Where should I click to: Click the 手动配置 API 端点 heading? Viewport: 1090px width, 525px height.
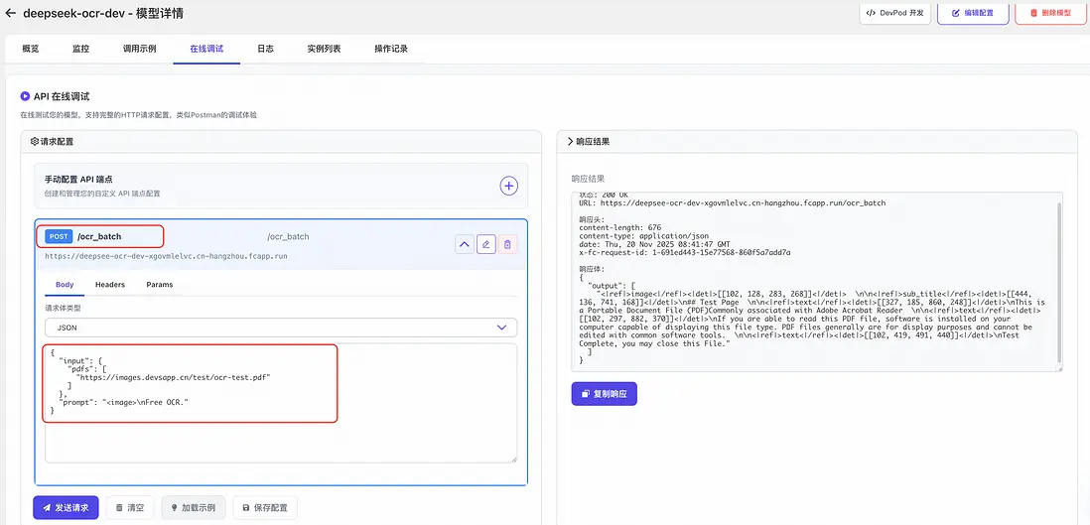pyautogui.click(x=78, y=180)
